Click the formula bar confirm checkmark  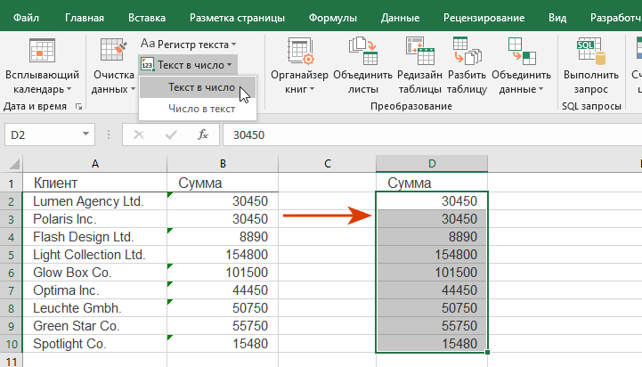[x=171, y=135]
